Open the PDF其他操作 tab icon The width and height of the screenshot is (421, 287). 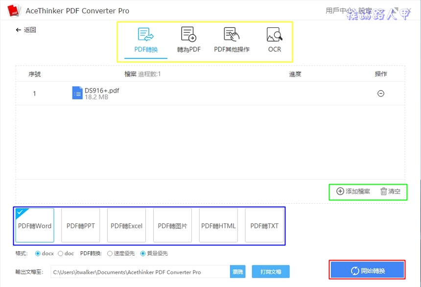[232, 34]
